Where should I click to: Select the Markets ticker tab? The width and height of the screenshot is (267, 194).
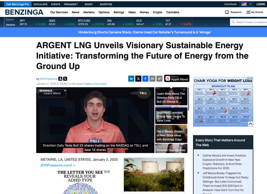[10, 25]
